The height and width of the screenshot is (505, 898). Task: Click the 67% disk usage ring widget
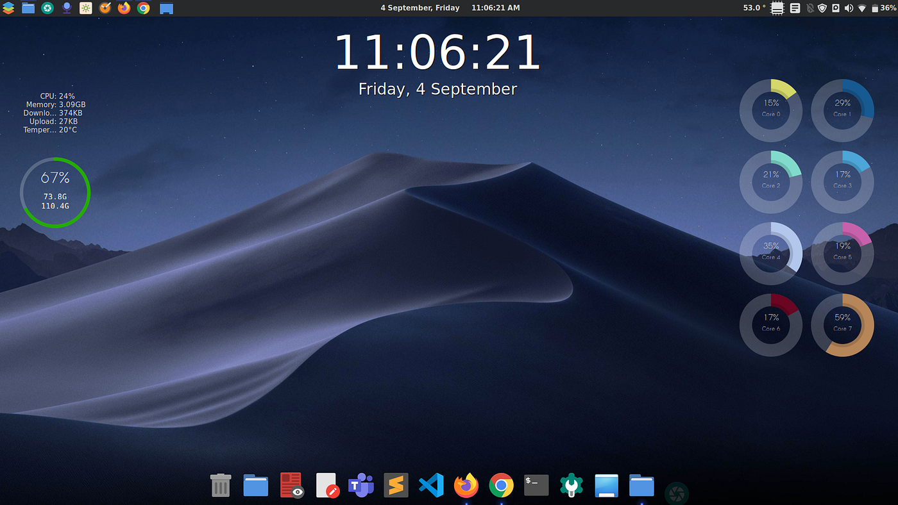(x=55, y=192)
